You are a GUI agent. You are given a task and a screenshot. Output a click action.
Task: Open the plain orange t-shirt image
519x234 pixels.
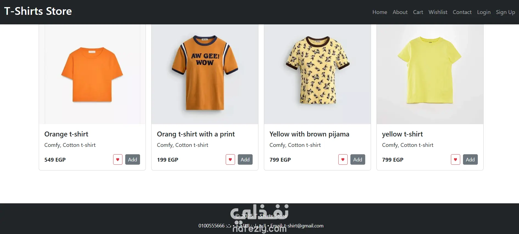92,74
